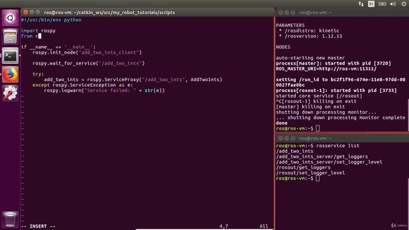409x230 pixels.
Task: Click 'process[rosout-1]: started with pid [3733]'
Action: click(336, 91)
